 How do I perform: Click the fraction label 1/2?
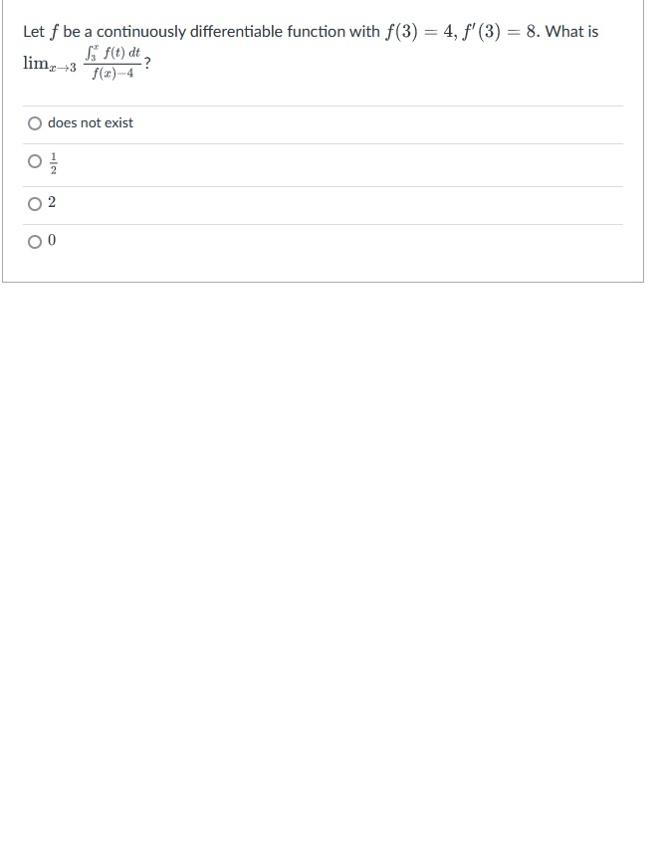pos(53,163)
